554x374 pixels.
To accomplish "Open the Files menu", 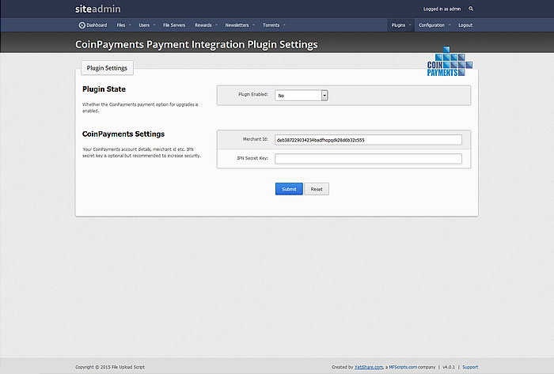I will click(121, 25).
